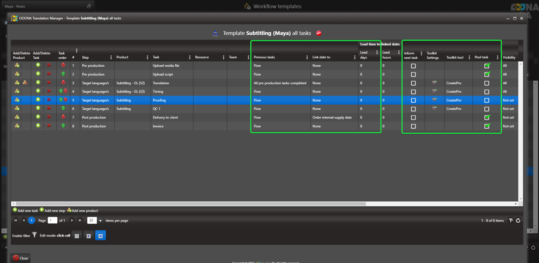
Task: Uncheck Pool task checkbox for Invoice row
Action: coord(486,126)
